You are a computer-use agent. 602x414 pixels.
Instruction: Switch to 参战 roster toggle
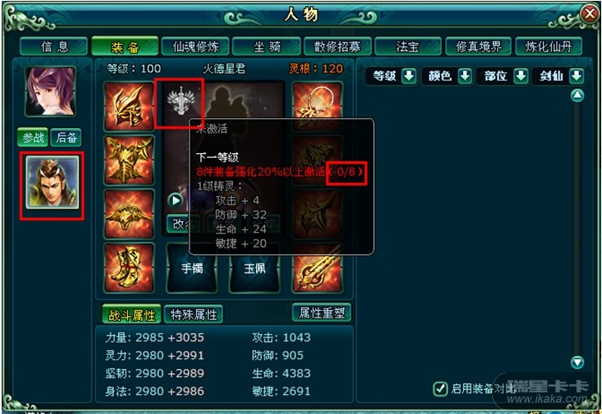coord(32,137)
